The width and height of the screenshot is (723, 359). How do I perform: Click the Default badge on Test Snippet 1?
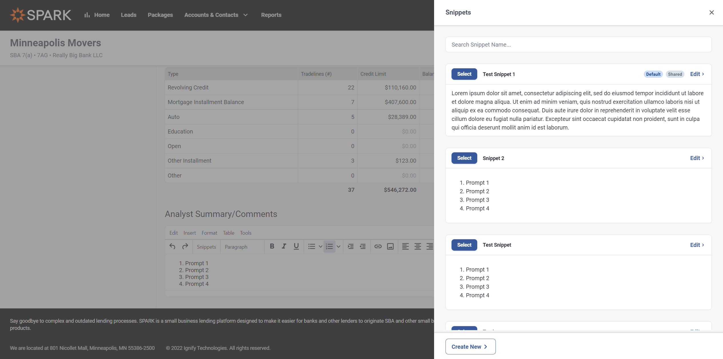pyautogui.click(x=653, y=74)
